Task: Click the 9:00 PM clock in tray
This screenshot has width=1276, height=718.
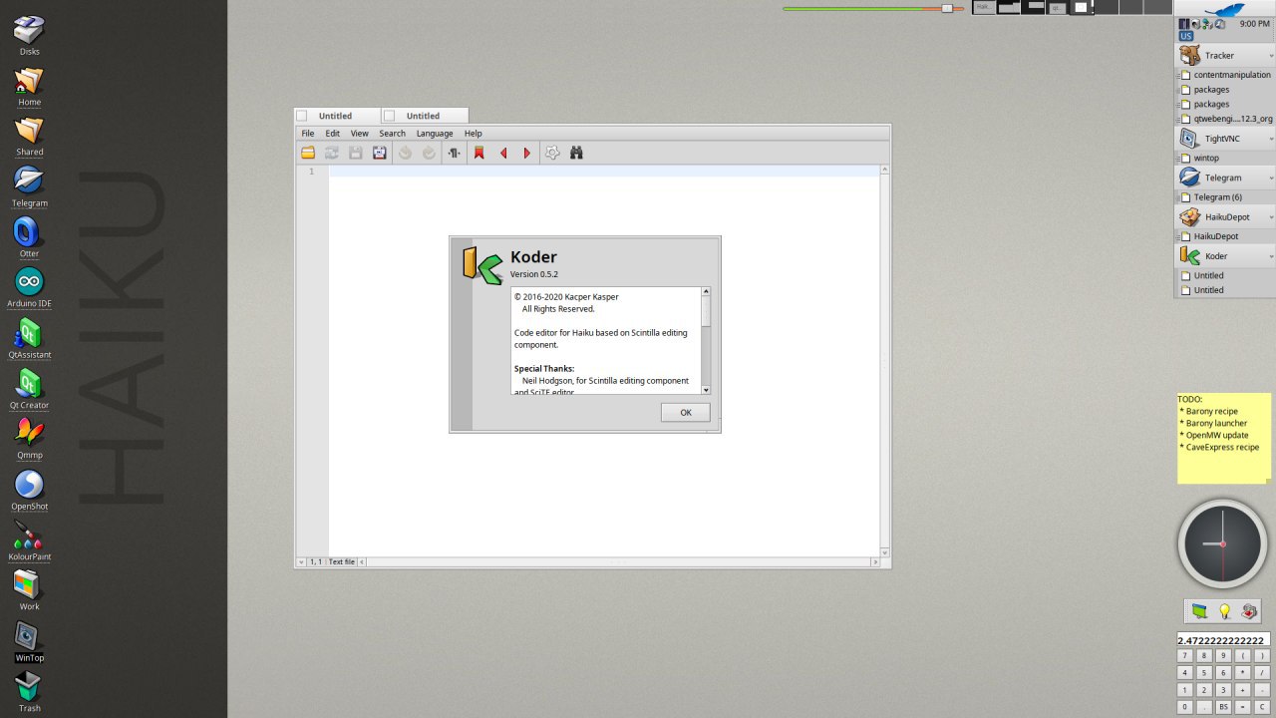Action: 1255,23
